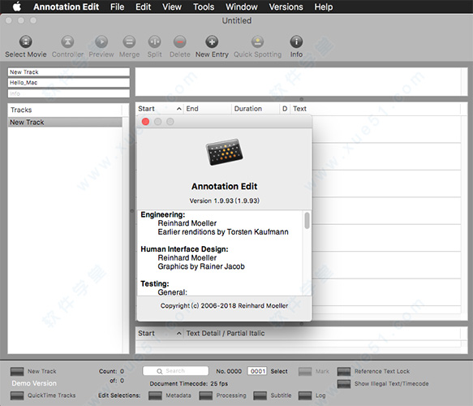Screen dimensions: 473x406
Task: Sort by Start column in Text Detail table
Action: 160,333
